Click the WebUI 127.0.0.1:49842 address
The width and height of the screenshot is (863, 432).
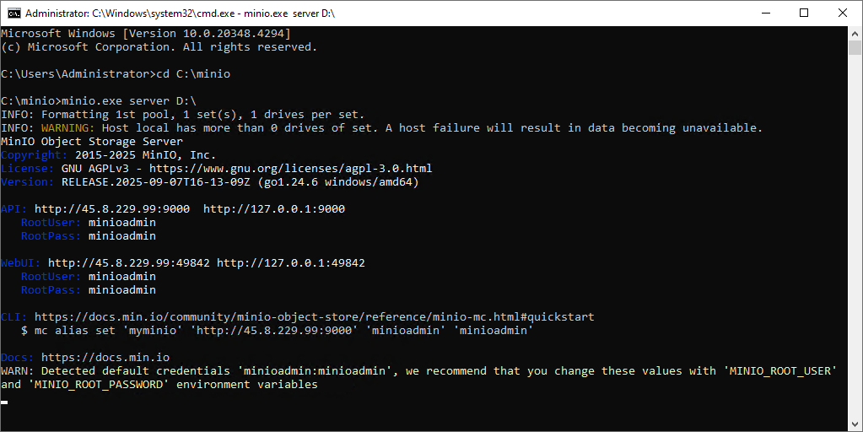[x=291, y=263]
